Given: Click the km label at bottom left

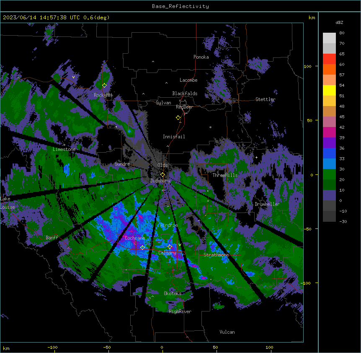Looking at the screenshot, I should click(6, 348).
